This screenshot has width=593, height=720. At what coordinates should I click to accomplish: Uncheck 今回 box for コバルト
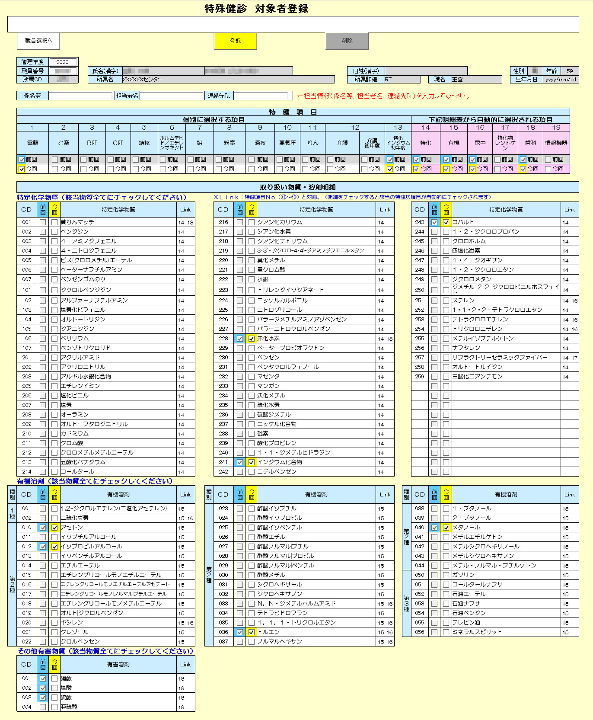click(x=446, y=222)
